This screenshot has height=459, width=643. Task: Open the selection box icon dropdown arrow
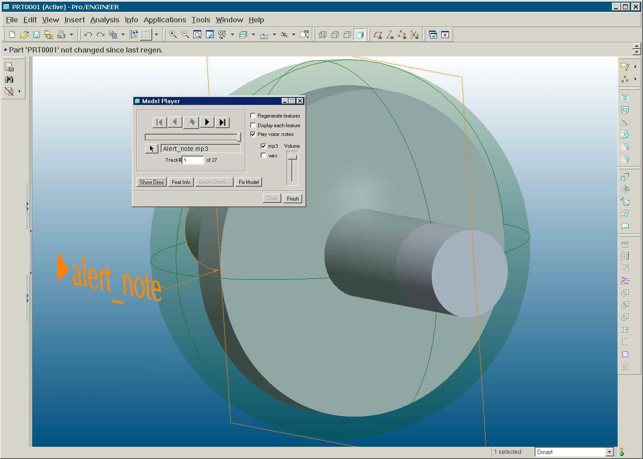coord(156,35)
